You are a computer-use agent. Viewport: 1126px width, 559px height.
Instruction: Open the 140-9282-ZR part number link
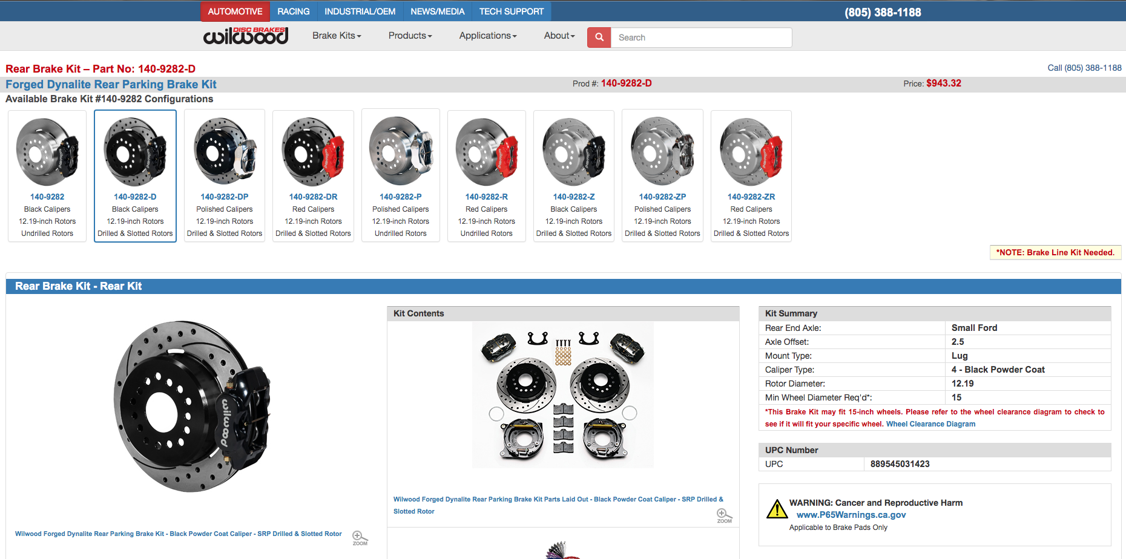click(751, 197)
